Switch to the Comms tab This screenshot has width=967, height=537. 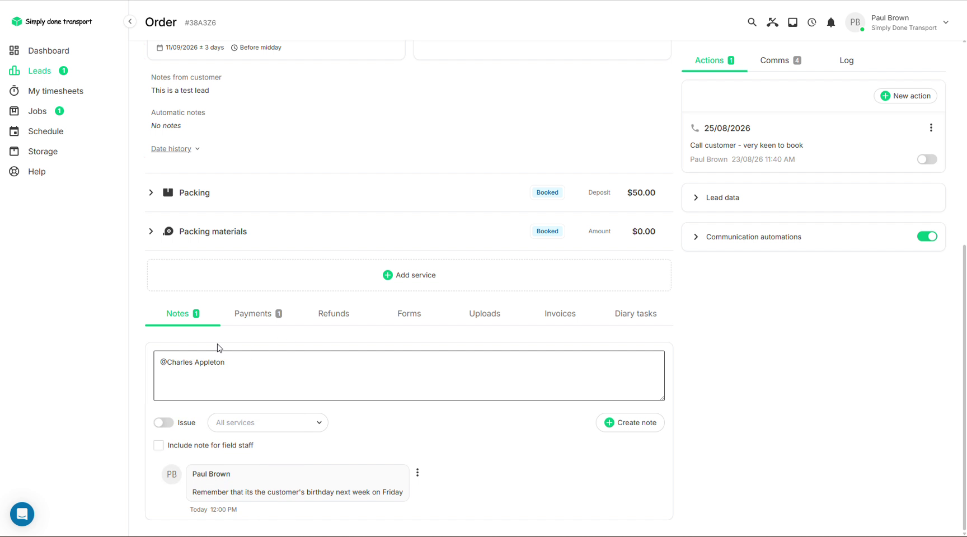[780, 60]
